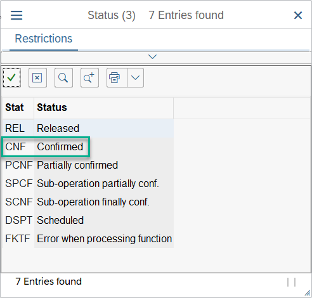The height and width of the screenshot is (298, 312).
Task: Open the hamburger menu icon
Action: pos(16,15)
